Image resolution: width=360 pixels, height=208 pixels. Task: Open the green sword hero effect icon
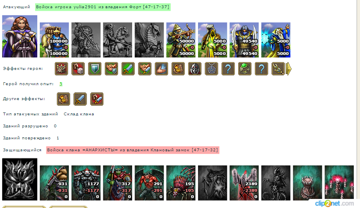pos(128,69)
